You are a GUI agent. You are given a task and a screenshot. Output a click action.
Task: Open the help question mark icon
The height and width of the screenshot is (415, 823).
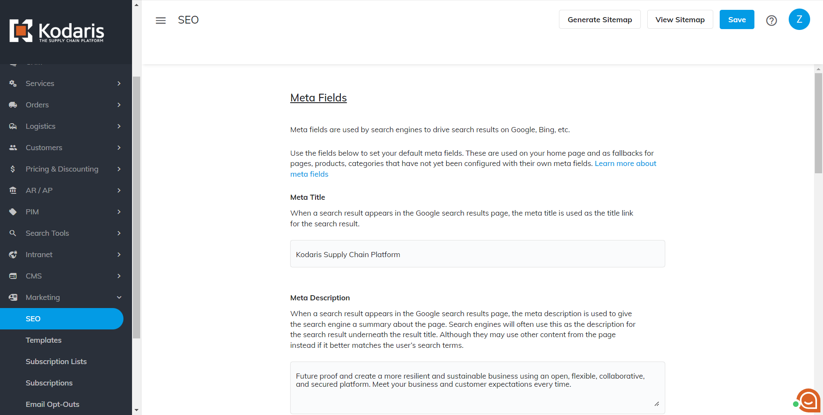[x=772, y=20]
